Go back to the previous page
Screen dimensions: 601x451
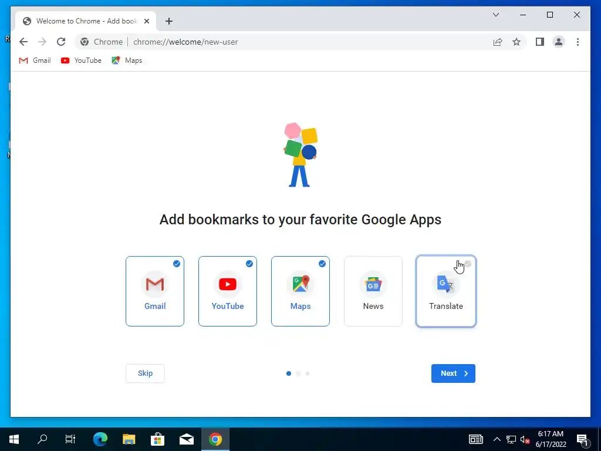pos(23,42)
